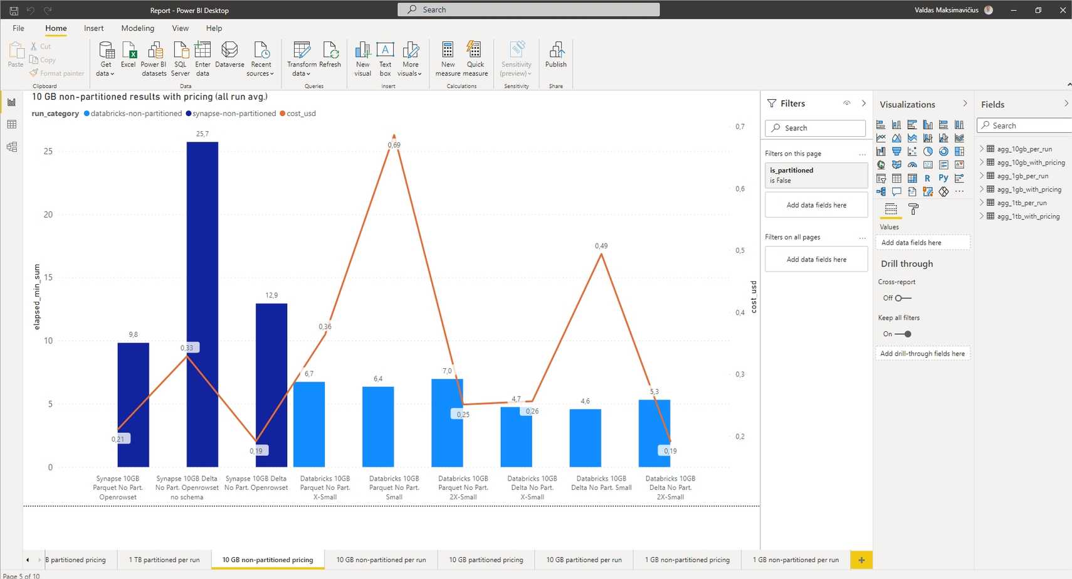Open Model view from the left sidebar

point(11,146)
